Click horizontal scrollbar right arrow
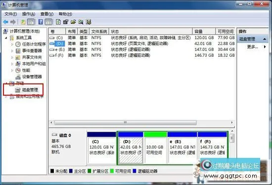The width and height of the screenshot is (272, 185). [232, 122]
